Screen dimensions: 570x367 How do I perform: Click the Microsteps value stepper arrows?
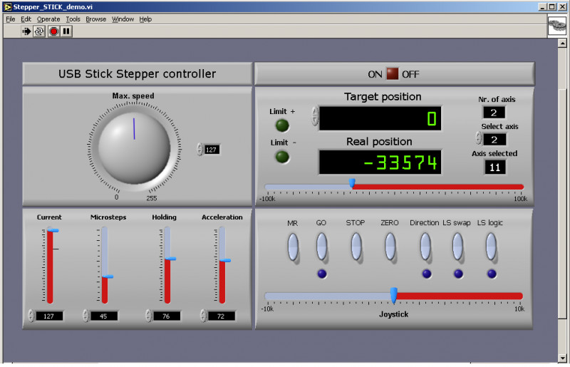(x=85, y=316)
